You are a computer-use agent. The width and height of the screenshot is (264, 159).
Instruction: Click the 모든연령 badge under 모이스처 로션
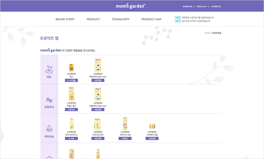[x=98, y=138]
